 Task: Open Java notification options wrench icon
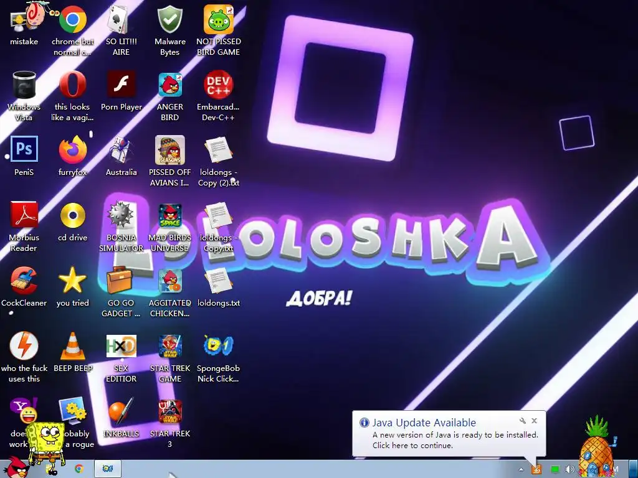click(x=523, y=421)
